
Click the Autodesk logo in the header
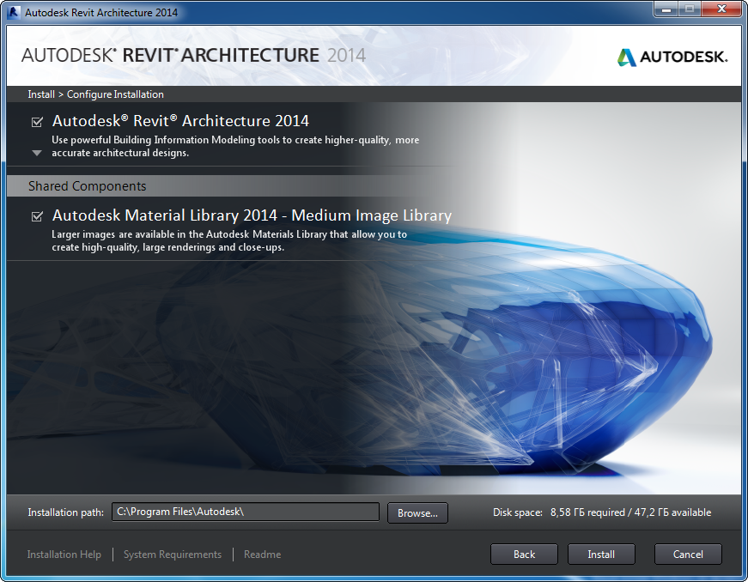coord(672,57)
